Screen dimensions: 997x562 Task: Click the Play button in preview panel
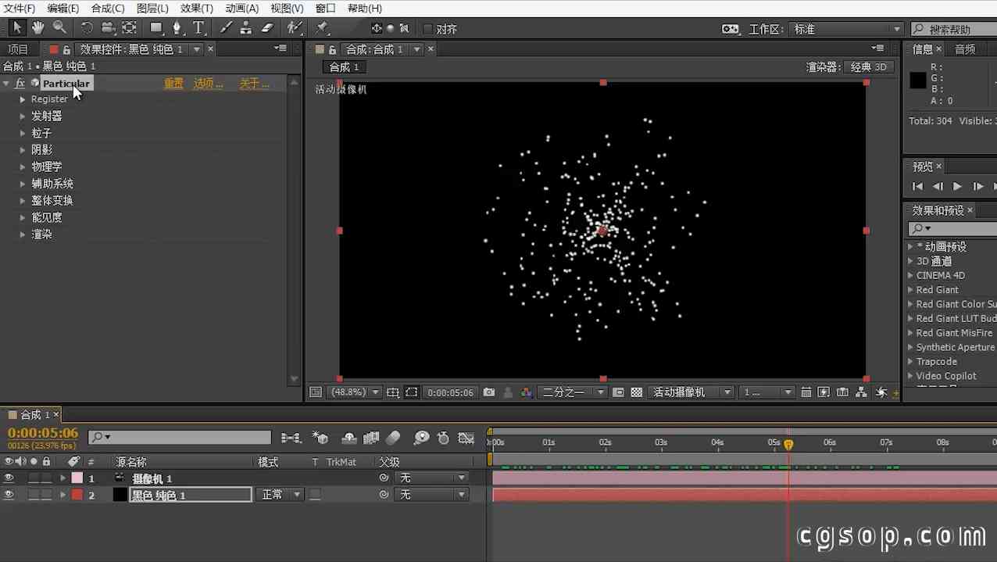tap(957, 186)
